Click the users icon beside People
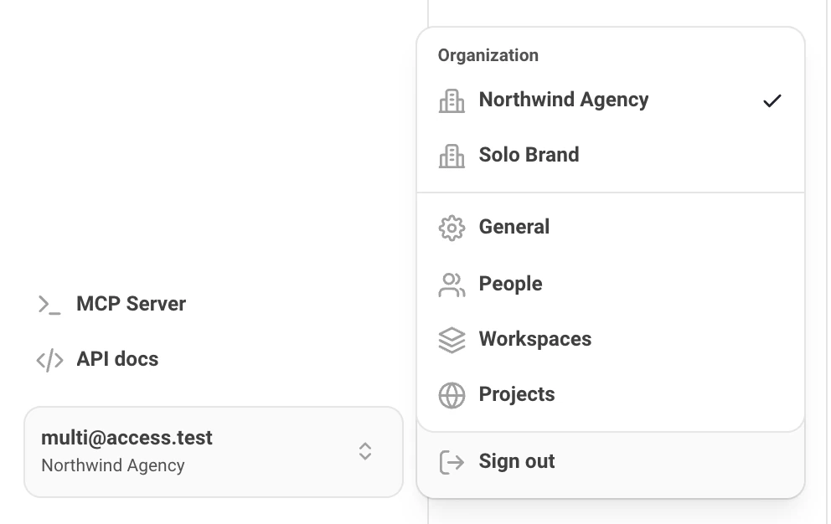The image size is (831, 524). 452,285
